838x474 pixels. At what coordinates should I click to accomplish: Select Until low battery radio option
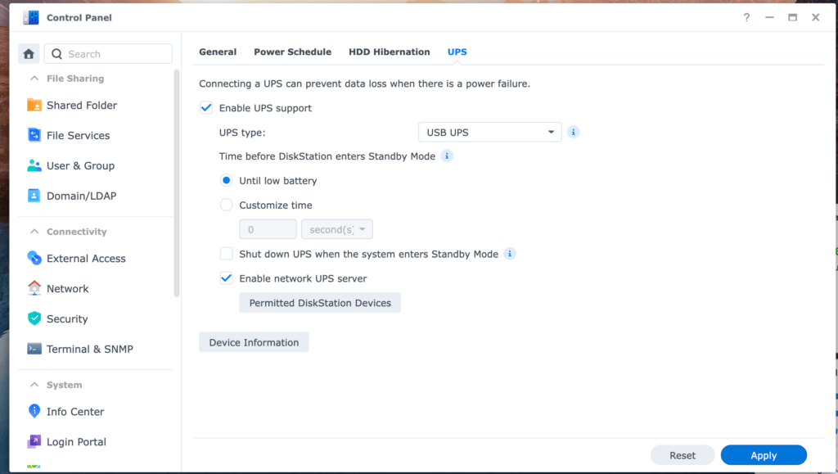(x=226, y=181)
